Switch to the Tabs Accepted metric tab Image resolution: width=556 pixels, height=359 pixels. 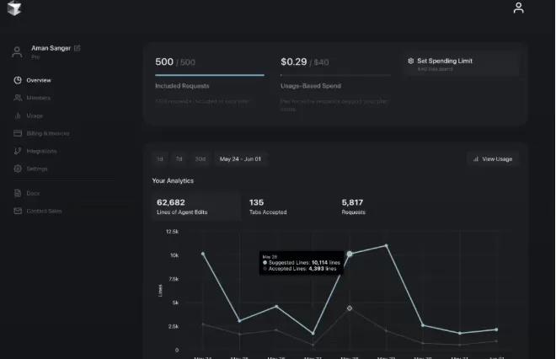(269, 206)
